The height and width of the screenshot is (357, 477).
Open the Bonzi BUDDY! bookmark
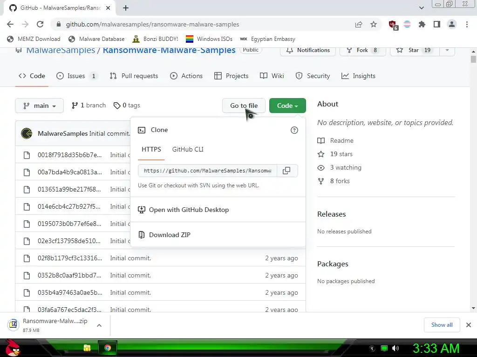(x=156, y=39)
